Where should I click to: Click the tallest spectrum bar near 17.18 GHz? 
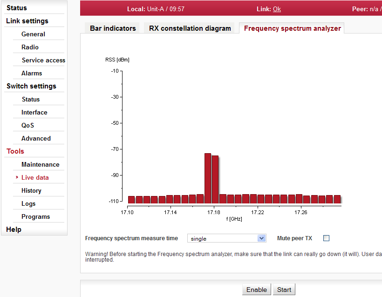208,178
